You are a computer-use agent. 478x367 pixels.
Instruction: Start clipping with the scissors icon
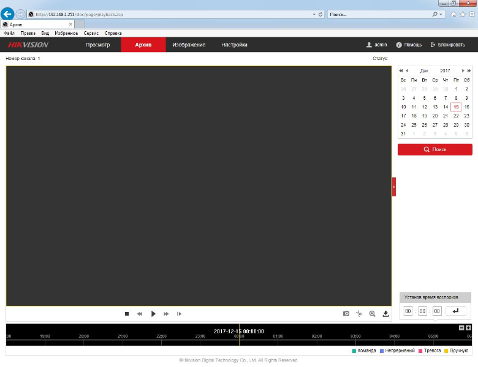359,313
